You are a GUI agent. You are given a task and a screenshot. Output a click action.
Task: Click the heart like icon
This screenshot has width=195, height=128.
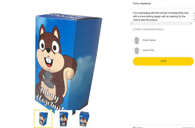coord(134,127)
